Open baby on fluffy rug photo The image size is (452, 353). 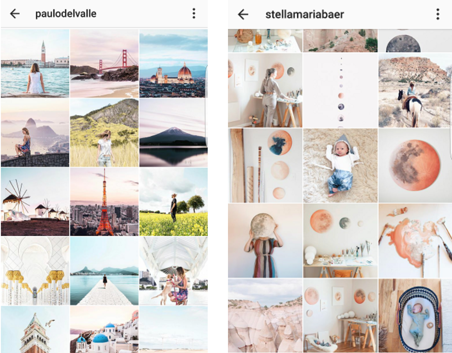[340, 165]
